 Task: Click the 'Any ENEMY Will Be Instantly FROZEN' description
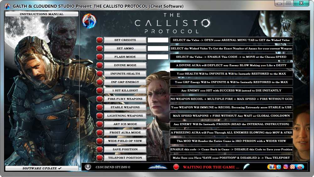[x=231, y=124]
